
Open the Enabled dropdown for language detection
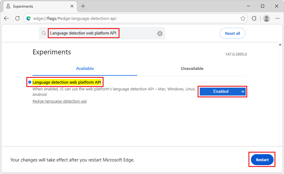point(222,92)
